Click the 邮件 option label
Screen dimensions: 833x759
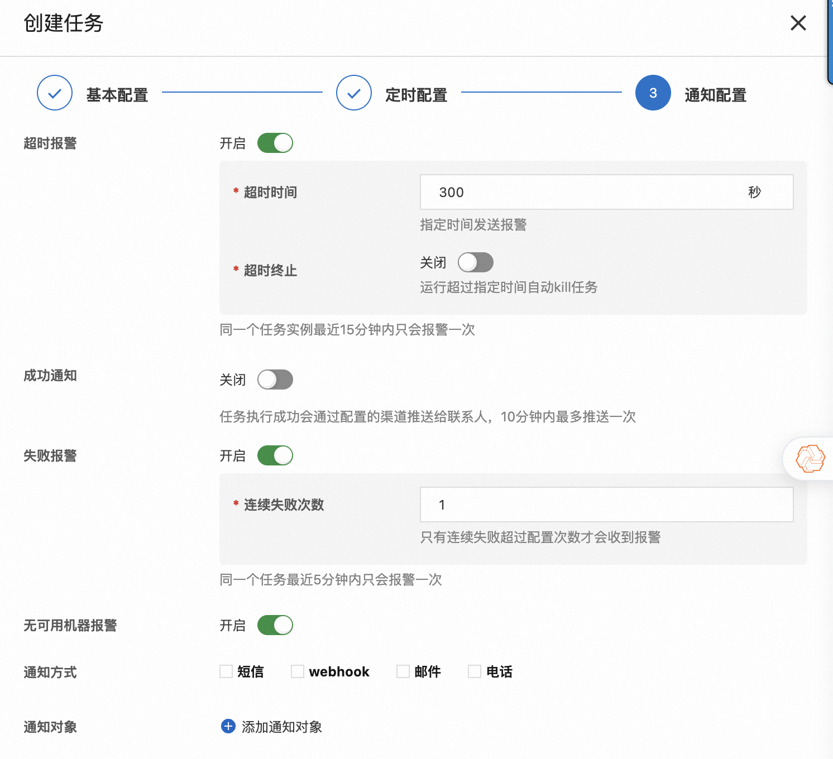pos(428,671)
